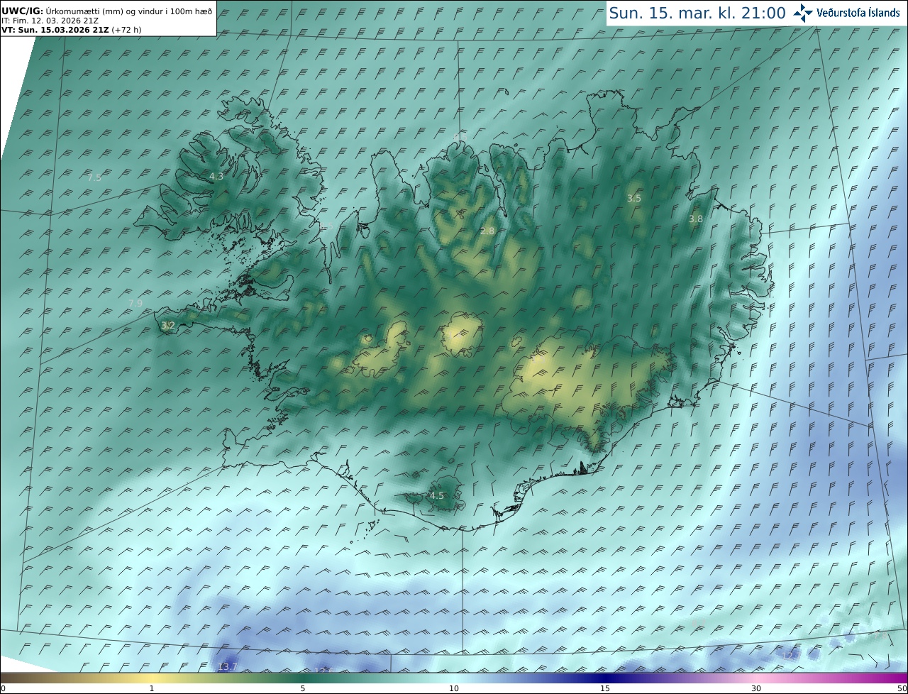Click the 4.3 value over the Westfjords
Image resolution: width=908 pixels, height=694 pixels.
coord(216,176)
